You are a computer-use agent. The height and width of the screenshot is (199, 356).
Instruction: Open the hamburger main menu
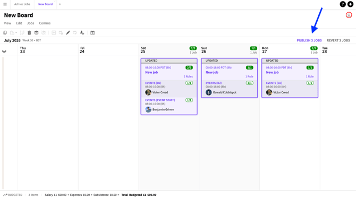pos(5,4)
